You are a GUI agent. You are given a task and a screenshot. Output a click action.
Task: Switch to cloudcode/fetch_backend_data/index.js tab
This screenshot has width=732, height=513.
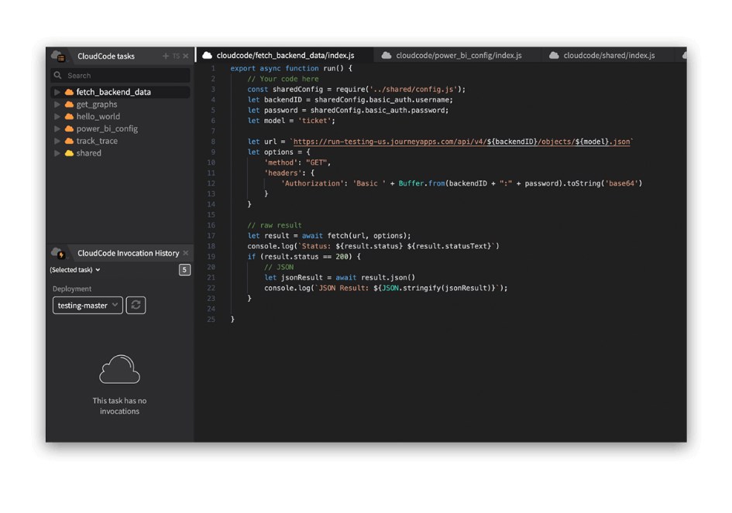point(285,56)
